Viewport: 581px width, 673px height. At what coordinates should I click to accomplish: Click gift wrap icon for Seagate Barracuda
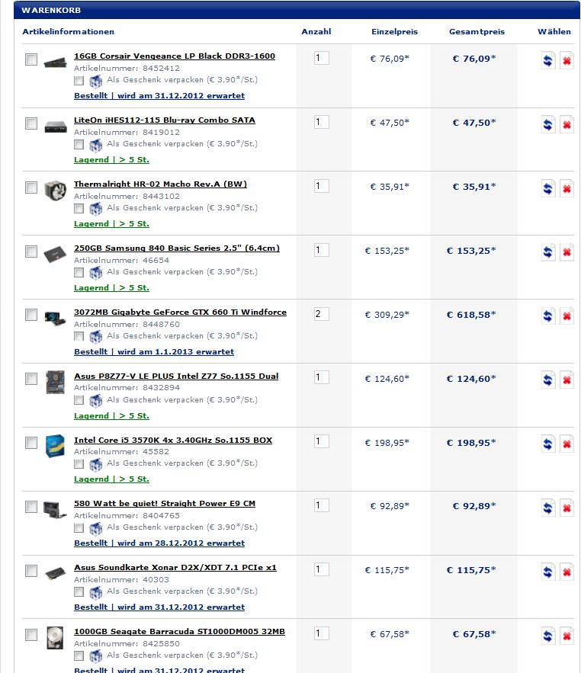click(x=96, y=655)
